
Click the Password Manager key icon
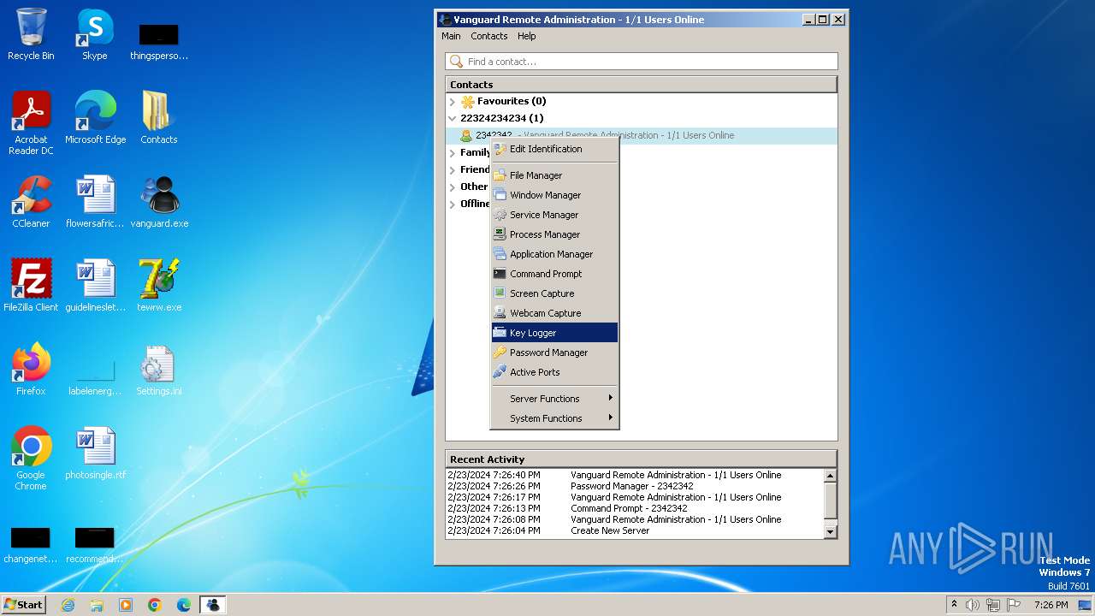(500, 352)
